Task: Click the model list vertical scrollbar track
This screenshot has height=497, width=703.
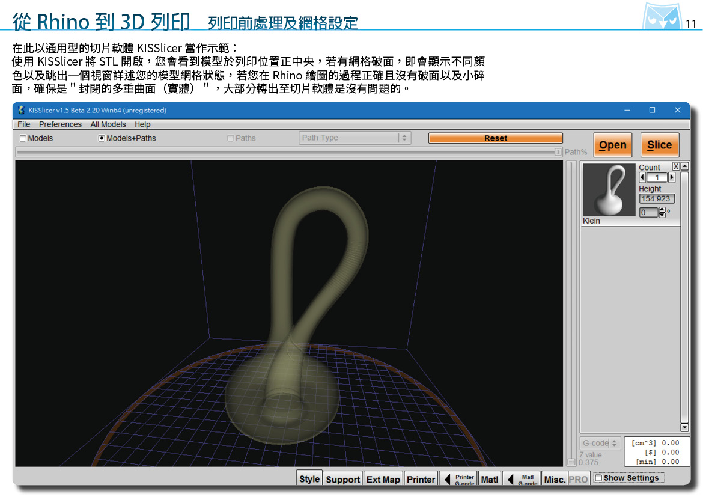Action: (684, 296)
